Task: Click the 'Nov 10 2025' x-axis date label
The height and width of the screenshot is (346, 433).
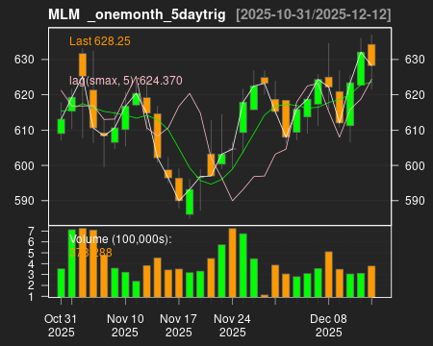Action: coord(125,326)
